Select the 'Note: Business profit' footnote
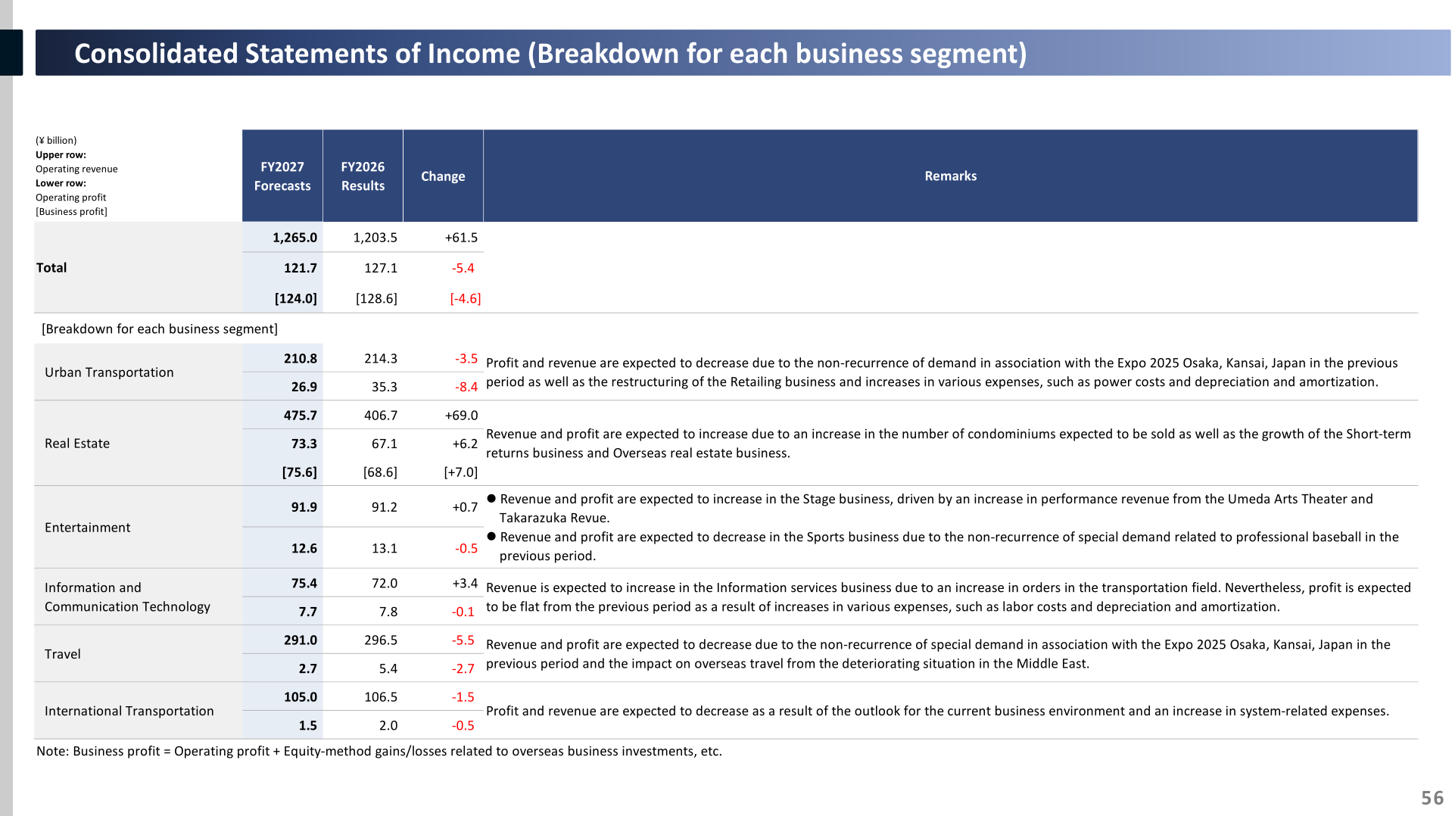The image size is (1452, 816). click(379, 751)
